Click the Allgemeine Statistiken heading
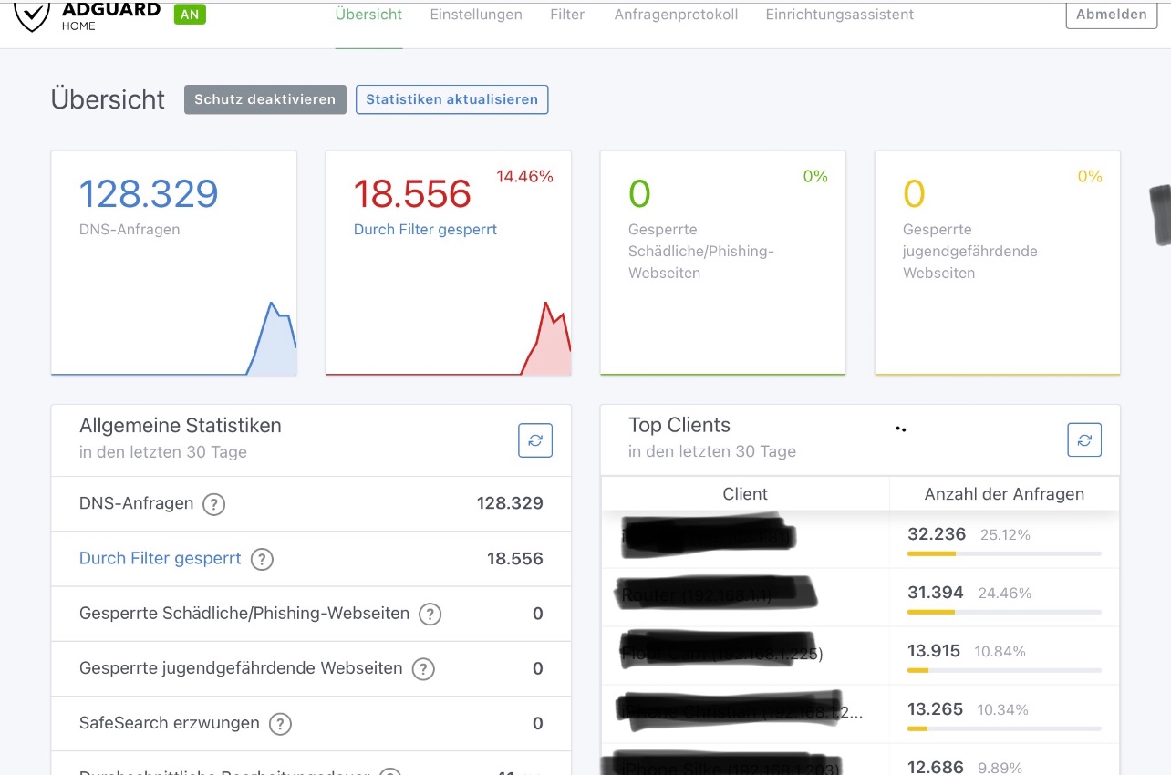The height and width of the screenshot is (775, 1171). 181,425
